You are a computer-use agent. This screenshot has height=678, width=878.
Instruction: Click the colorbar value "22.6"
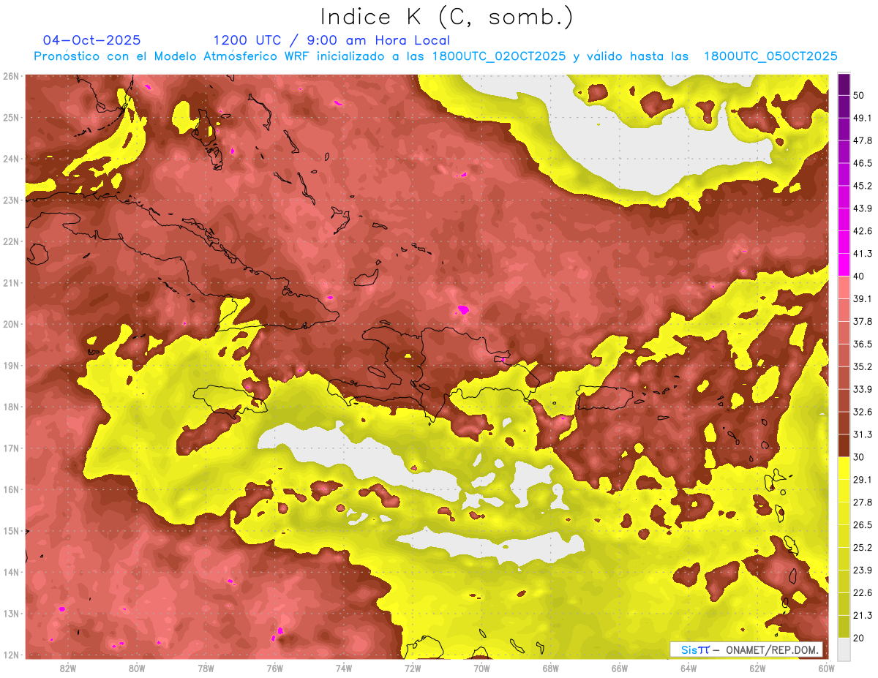coord(863,592)
